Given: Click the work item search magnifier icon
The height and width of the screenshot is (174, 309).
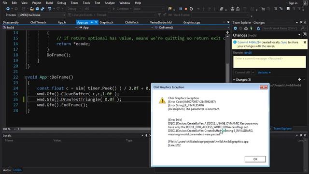Looking at the screenshot, I should pos(302,29).
